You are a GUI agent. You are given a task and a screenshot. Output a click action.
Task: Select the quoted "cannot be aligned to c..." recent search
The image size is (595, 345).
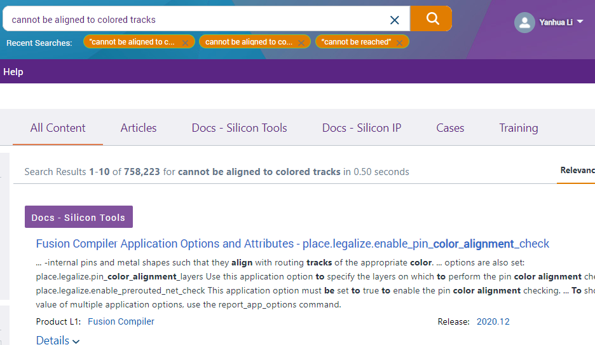click(x=132, y=42)
